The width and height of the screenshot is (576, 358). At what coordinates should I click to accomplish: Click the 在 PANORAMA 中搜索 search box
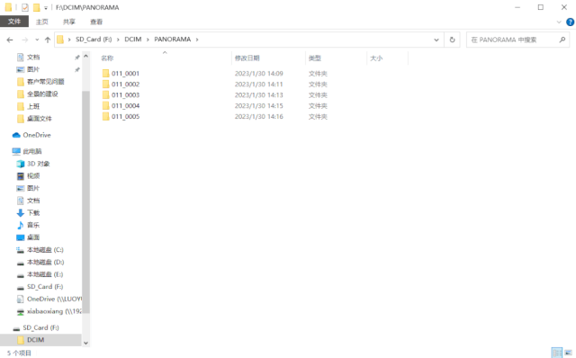(517, 40)
